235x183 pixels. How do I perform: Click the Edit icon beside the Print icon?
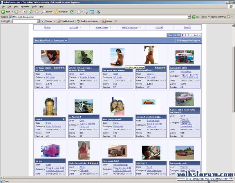pyautogui.click(x=92, y=12)
